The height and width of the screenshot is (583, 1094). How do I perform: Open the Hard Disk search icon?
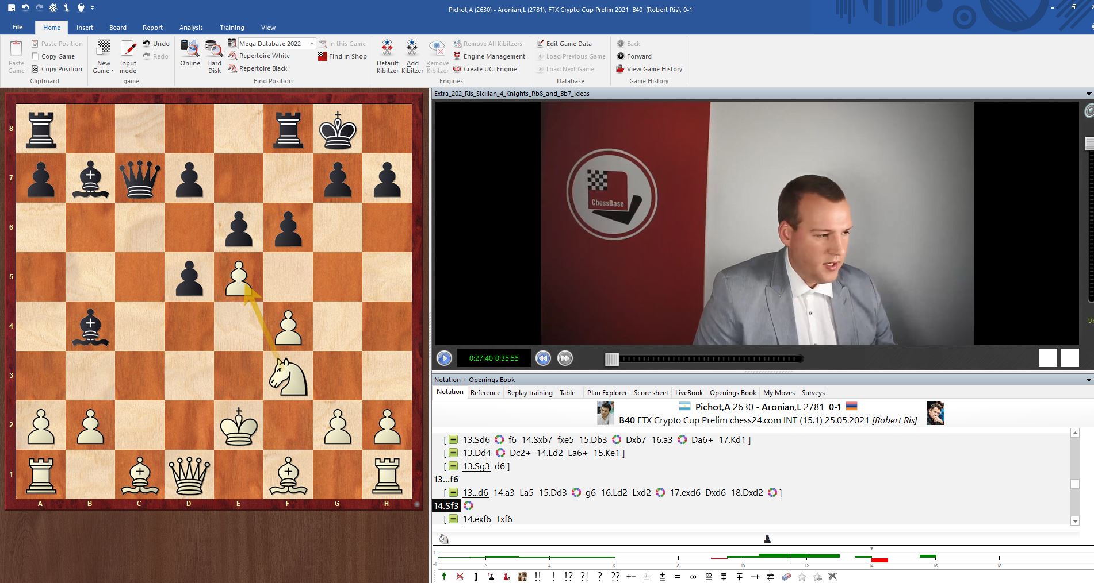click(x=214, y=49)
